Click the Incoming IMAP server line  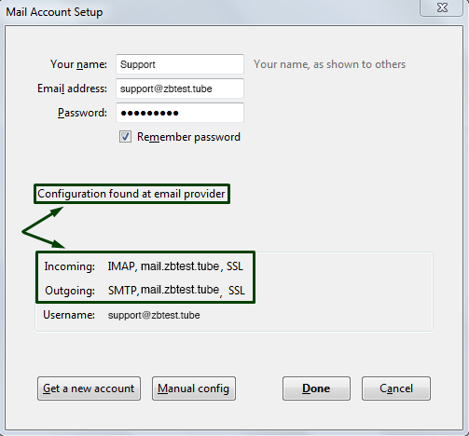144,266
